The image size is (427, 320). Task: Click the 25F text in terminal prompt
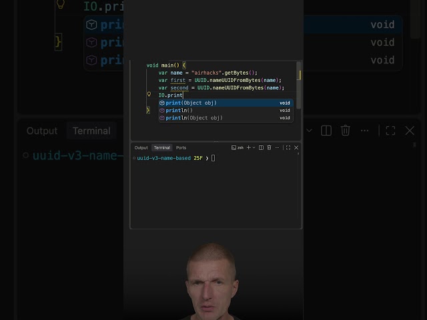(198, 158)
